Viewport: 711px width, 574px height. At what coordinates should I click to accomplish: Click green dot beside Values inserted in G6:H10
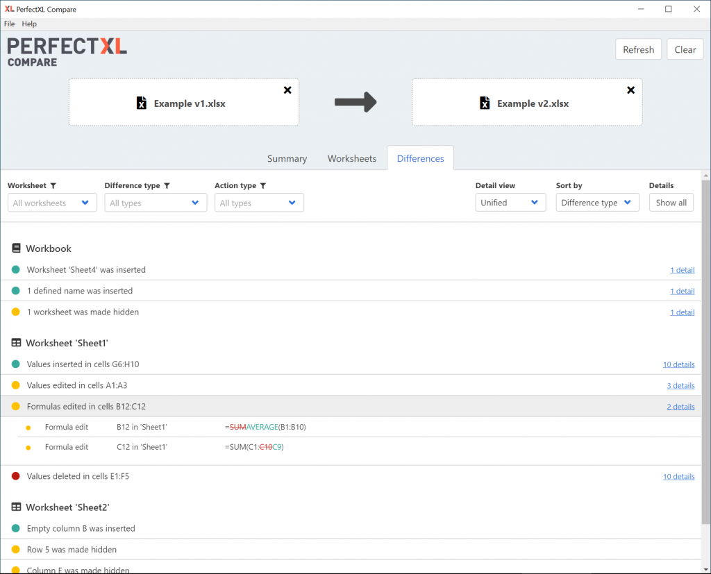pos(15,364)
